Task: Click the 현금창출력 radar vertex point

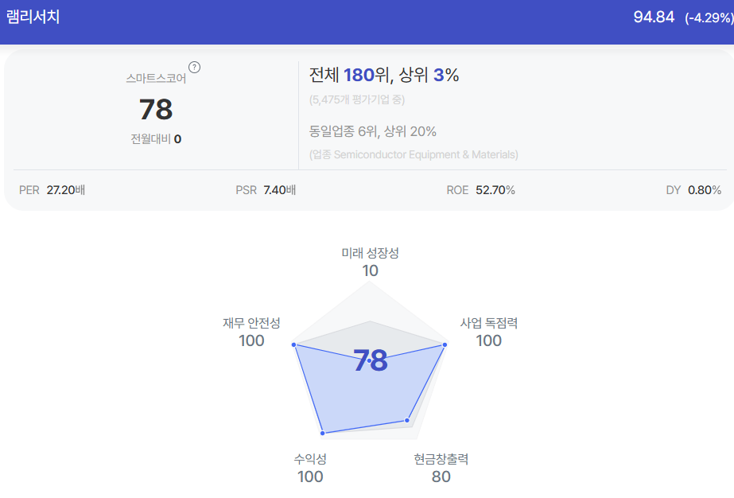Action: point(407,420)
